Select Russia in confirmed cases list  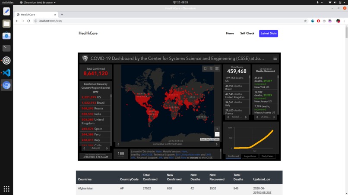pyautogui.click(x=95, y=108)
